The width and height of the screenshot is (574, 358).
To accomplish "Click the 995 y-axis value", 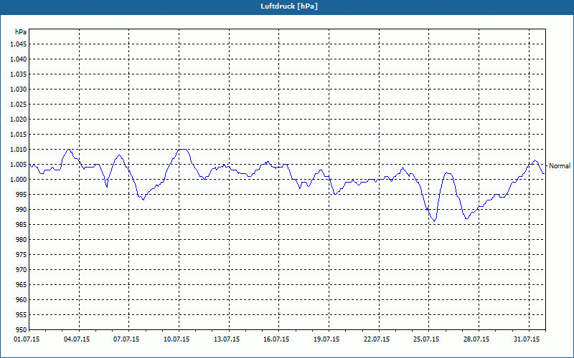I will (22, 194).
